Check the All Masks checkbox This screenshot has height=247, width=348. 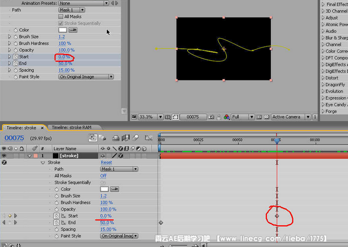tap(61, 17)
